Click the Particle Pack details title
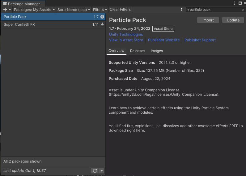 pos(128,20)
